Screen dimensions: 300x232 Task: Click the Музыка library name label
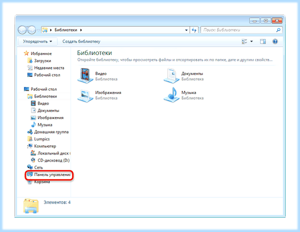188,92
